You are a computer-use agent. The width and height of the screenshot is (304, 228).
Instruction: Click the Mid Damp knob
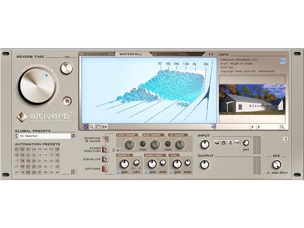pyautogui.click(x=155, y=144)
